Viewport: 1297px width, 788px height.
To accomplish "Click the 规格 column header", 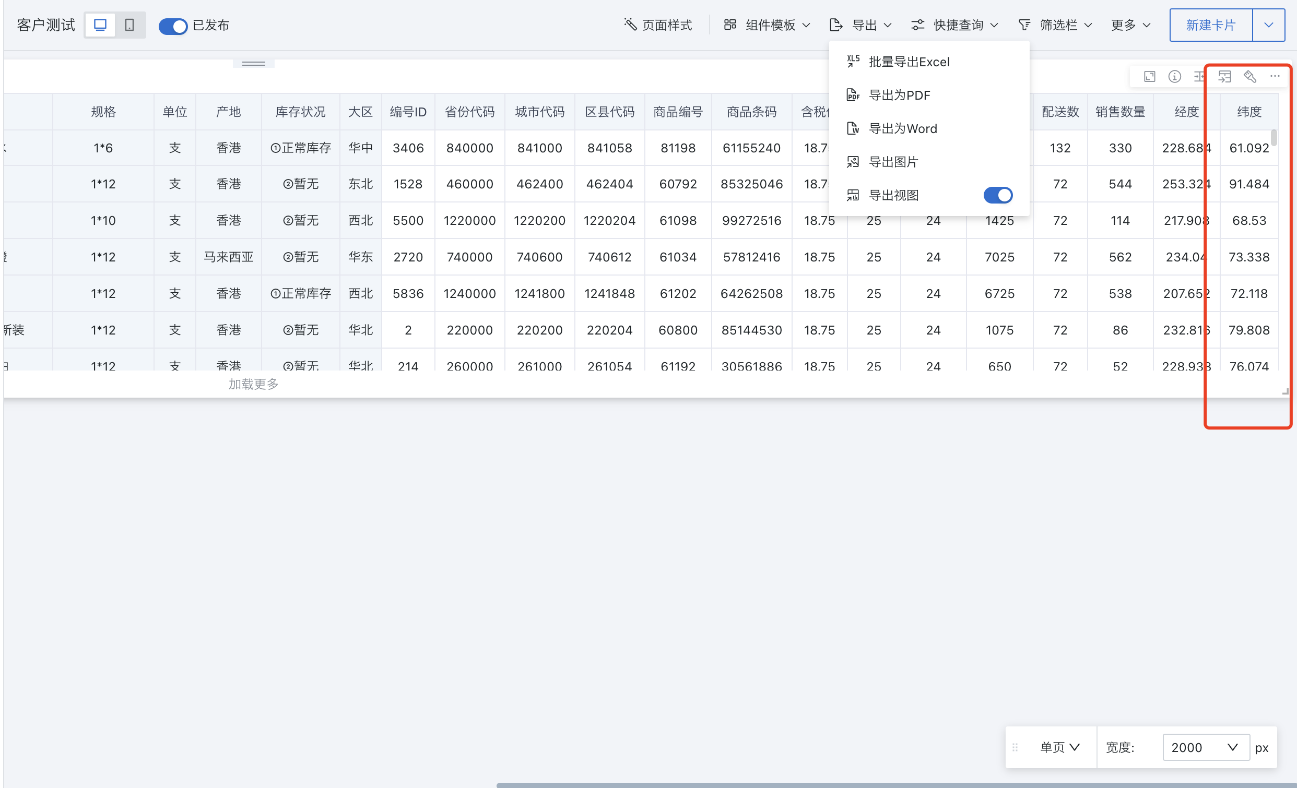I will (x=103, y=112).
